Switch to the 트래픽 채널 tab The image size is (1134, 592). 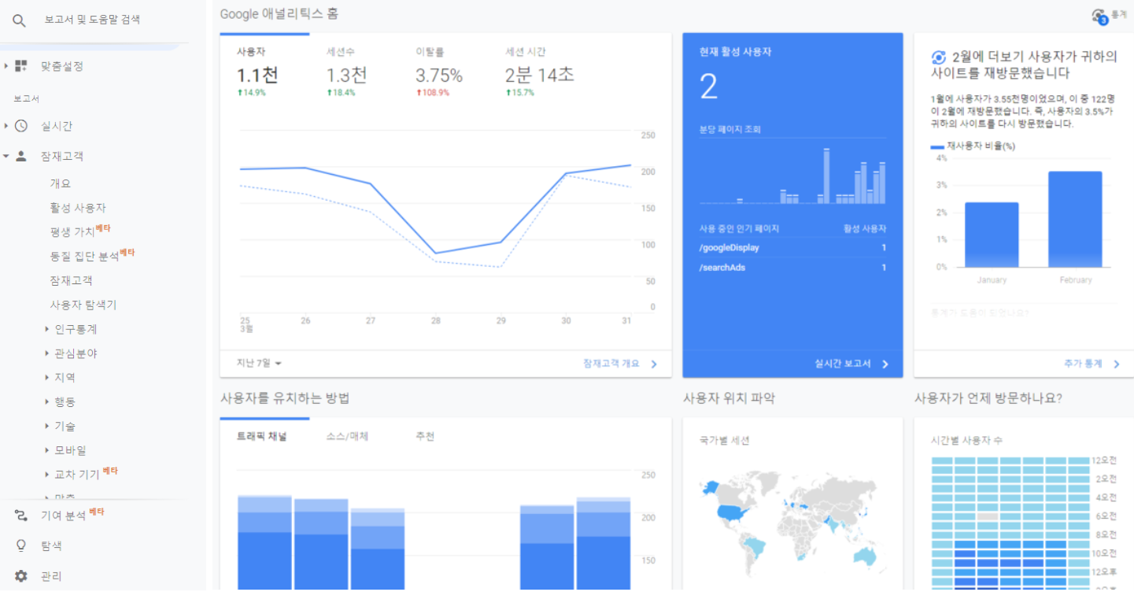pyautogui.click(x=261, y=436)
